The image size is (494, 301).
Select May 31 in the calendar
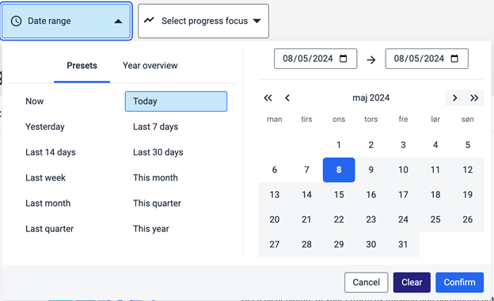pyautogui.click(x=403, y=245)
